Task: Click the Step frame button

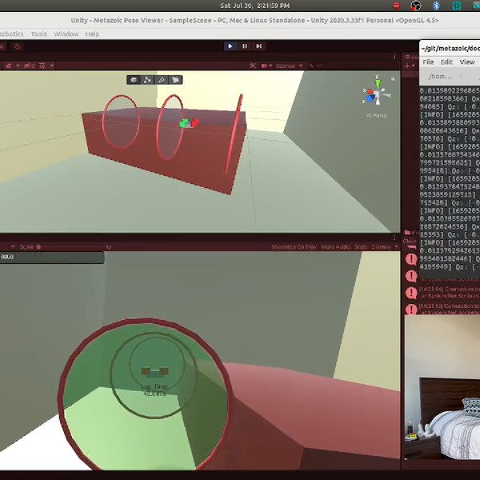Action: pyautogui.click(x=258, y=46)
